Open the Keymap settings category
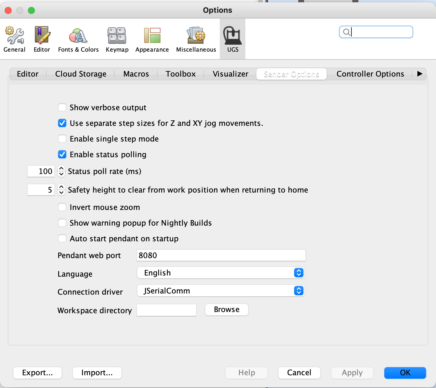 coord(117,39)
